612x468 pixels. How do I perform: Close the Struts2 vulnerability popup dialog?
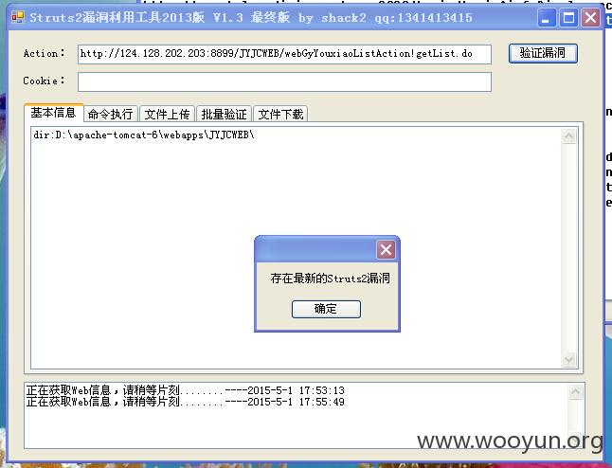[386, 249]
